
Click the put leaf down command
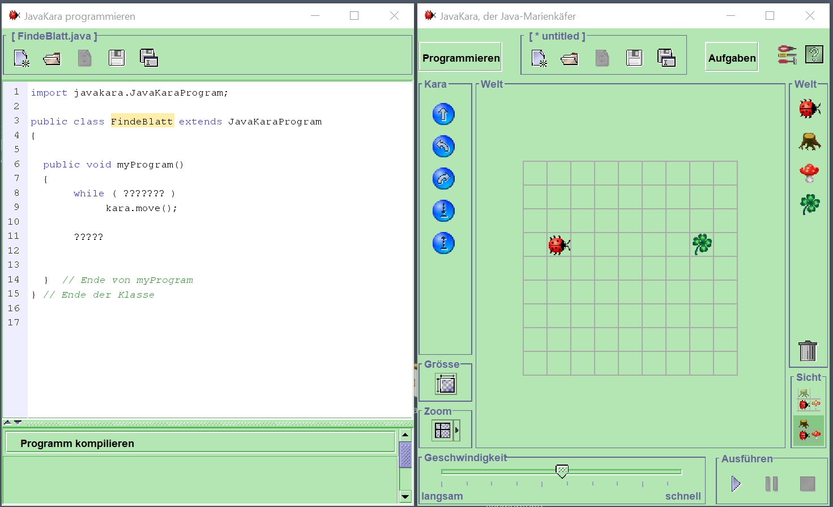(443, 211)
